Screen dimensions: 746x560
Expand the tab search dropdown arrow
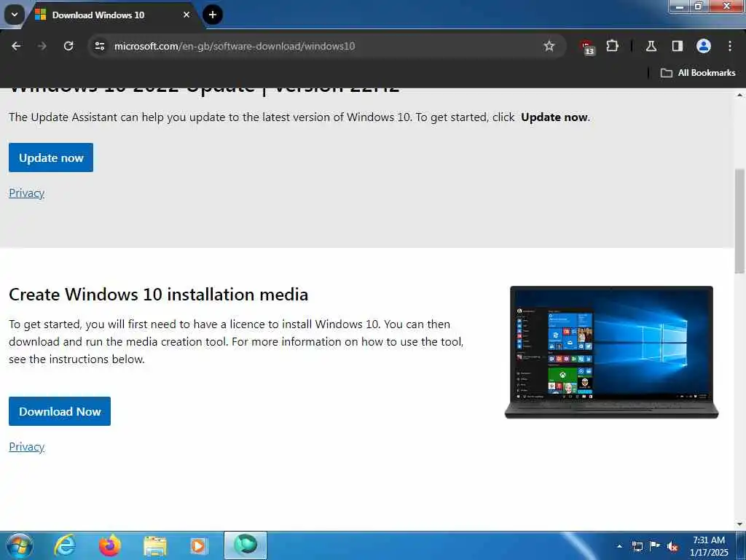point(15,15)
